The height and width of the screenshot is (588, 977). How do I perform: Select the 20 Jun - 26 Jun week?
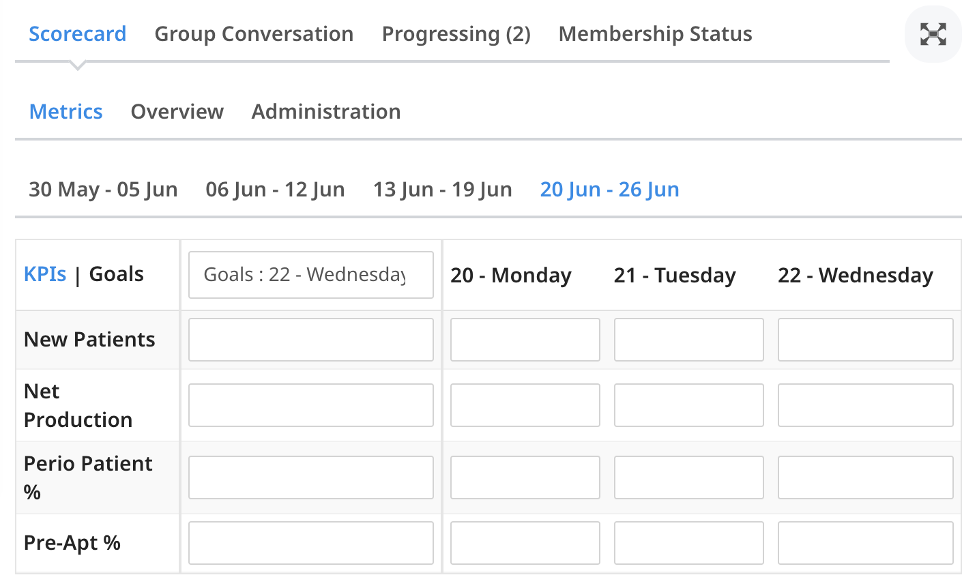(609, 190)
